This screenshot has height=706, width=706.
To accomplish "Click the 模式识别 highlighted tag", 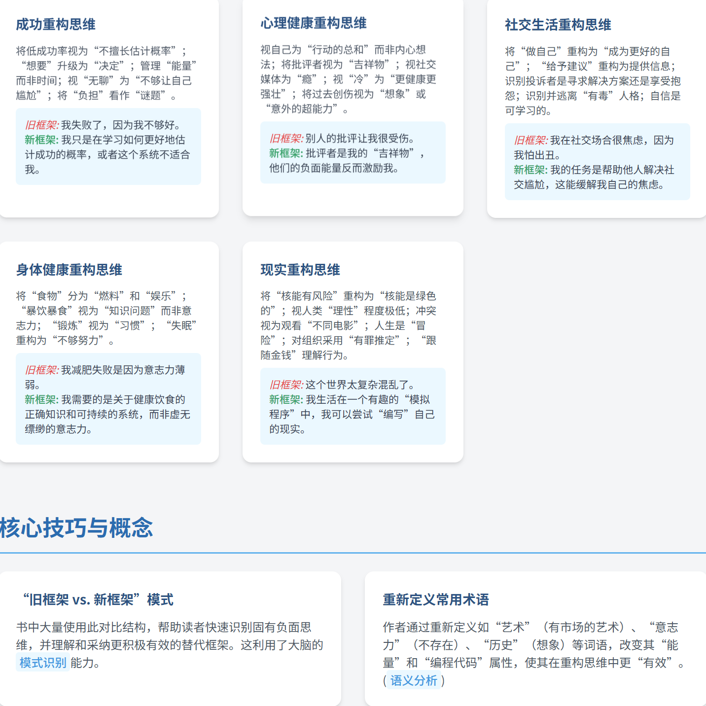I will click(x=42, y=663).
